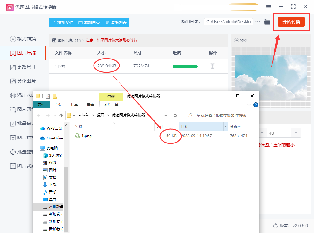The height and width of the screenshot is (233, 314).
Task: Sort by the 名称 column header
Action: pyautogui.click(x=79, y=127)
